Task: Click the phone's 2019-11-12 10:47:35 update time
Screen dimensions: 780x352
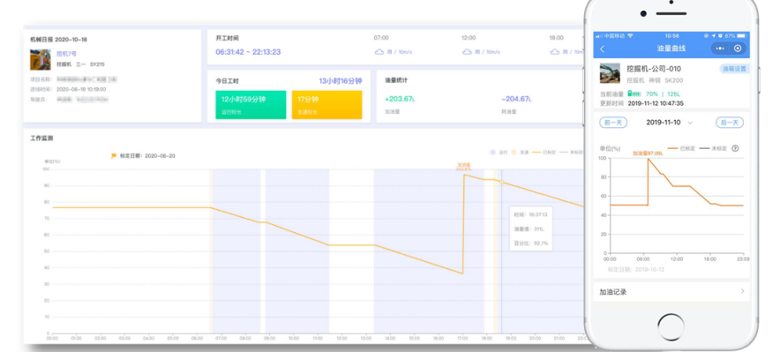Action: pyautogui.click(x=656, y=103)
